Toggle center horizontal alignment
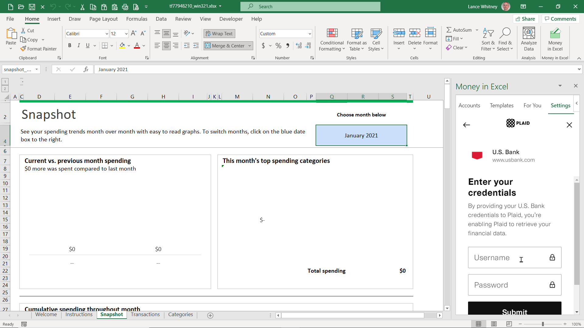 coord(166,46)
